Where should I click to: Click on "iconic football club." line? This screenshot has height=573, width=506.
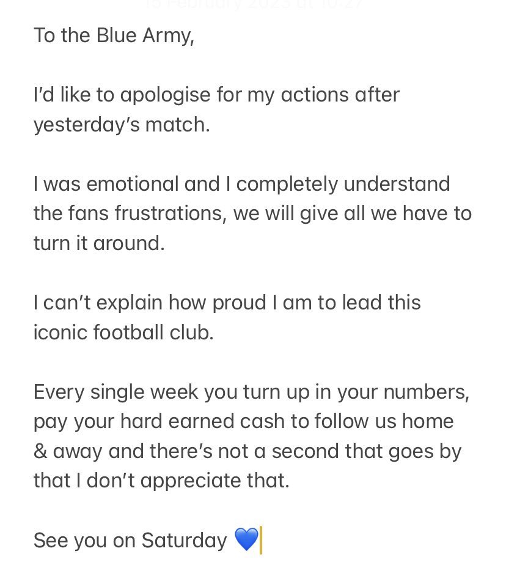[x=124, y=333]
